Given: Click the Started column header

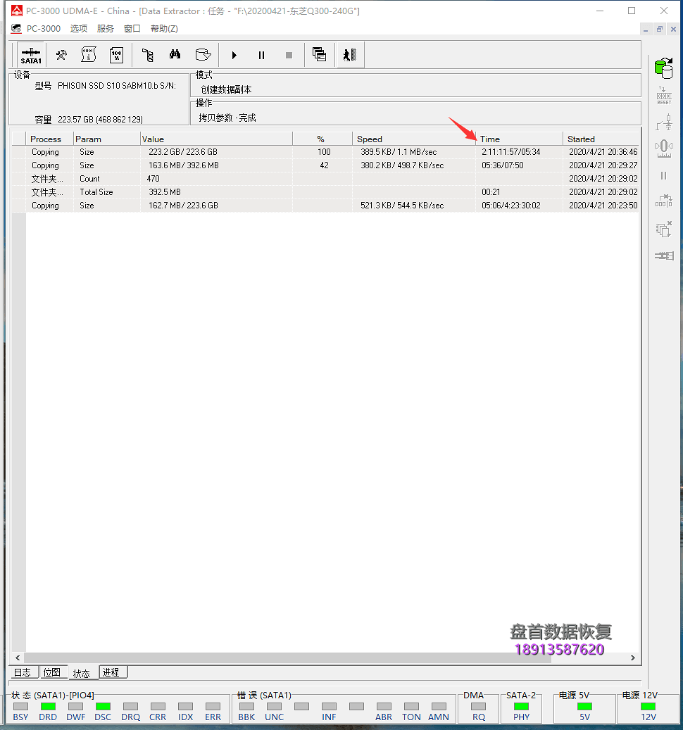Looking at the screenshot, I should click(x=601, y=139).
